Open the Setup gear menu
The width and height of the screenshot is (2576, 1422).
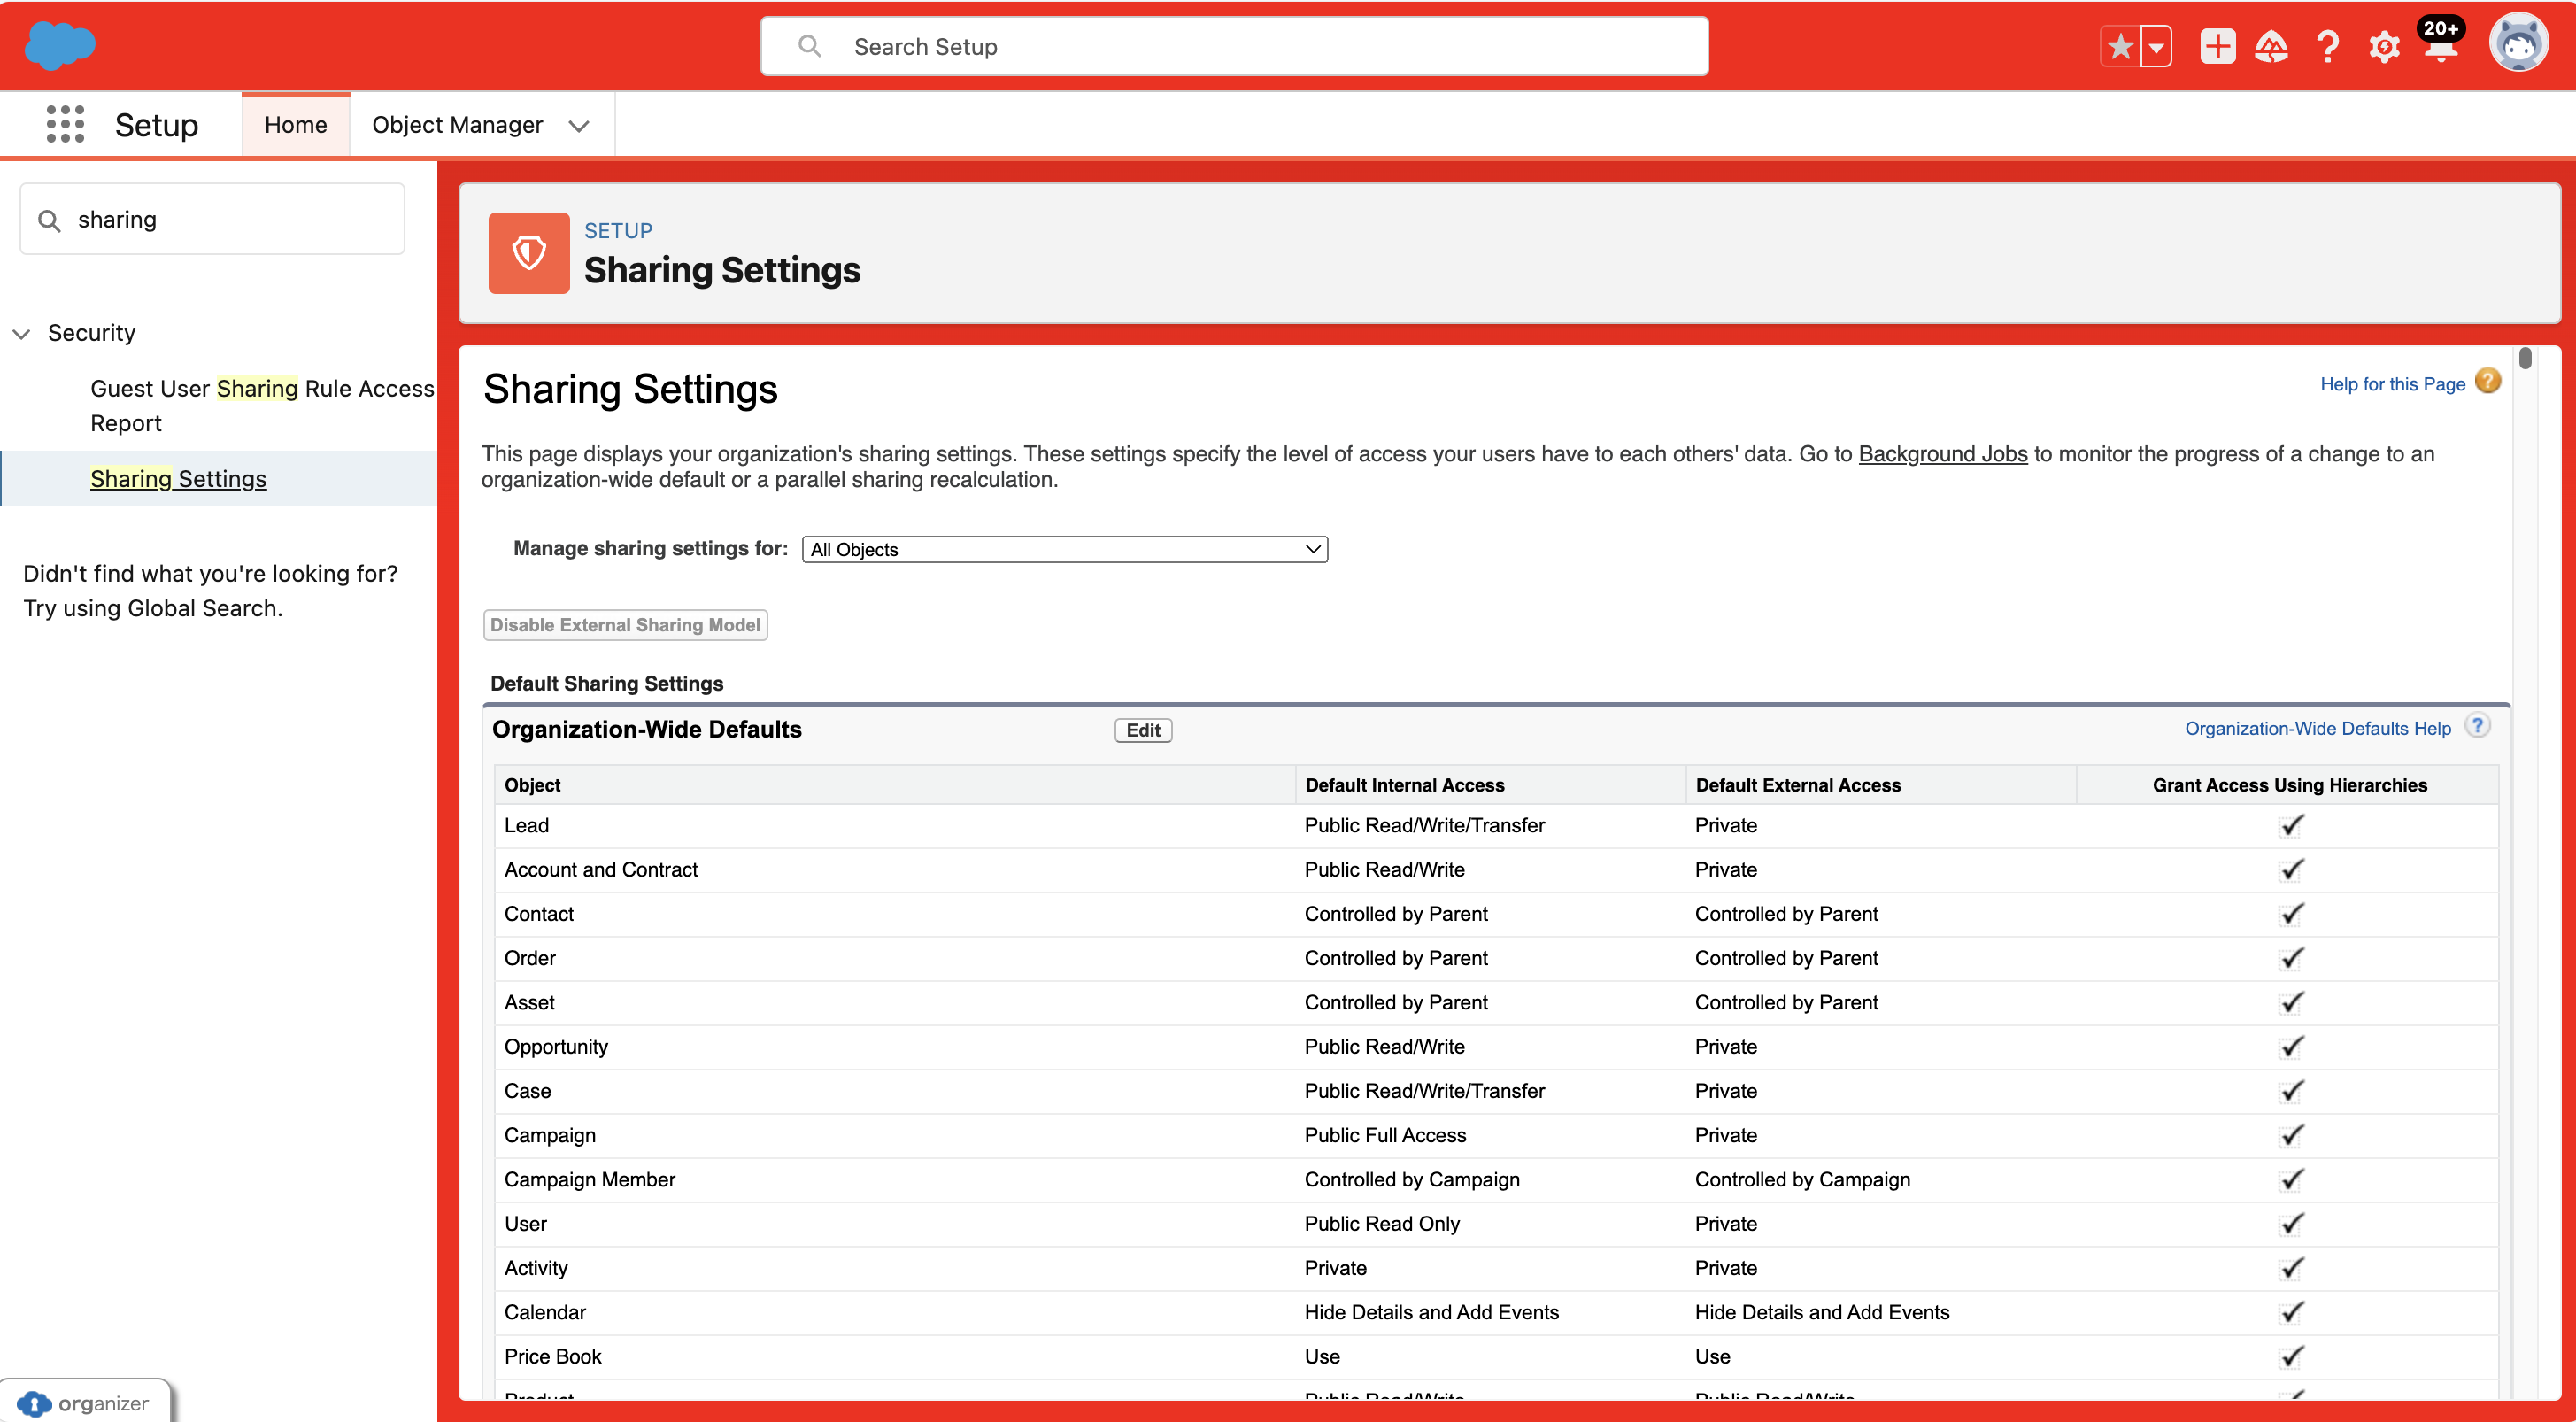tap(2384, 47)
